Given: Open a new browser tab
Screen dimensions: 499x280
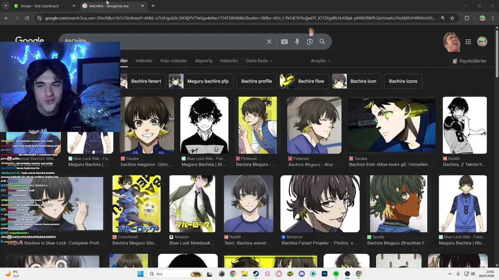Looking at the screenshot, I should tap(153, 6).
